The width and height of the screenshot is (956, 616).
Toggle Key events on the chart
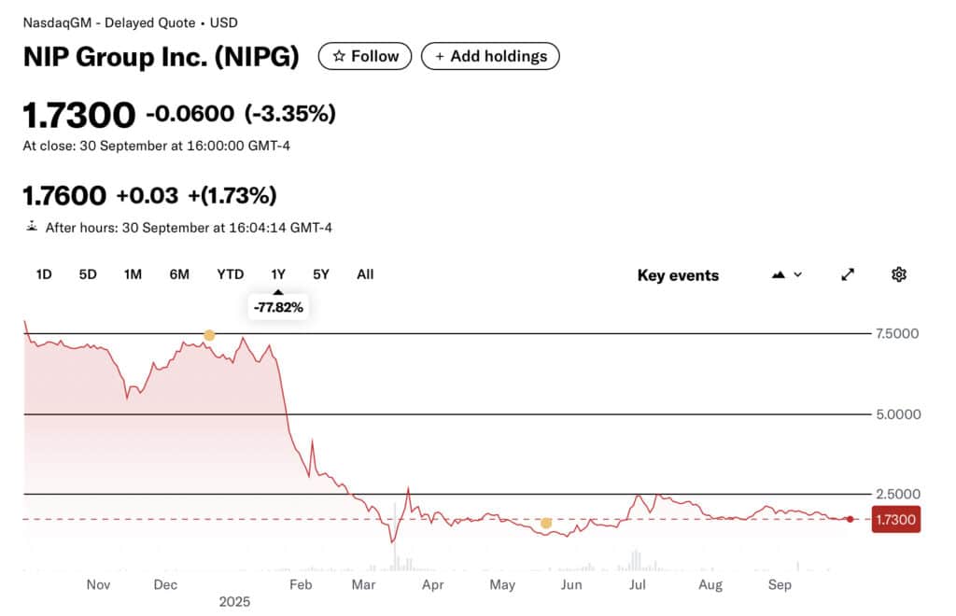(x=678, y=275)
